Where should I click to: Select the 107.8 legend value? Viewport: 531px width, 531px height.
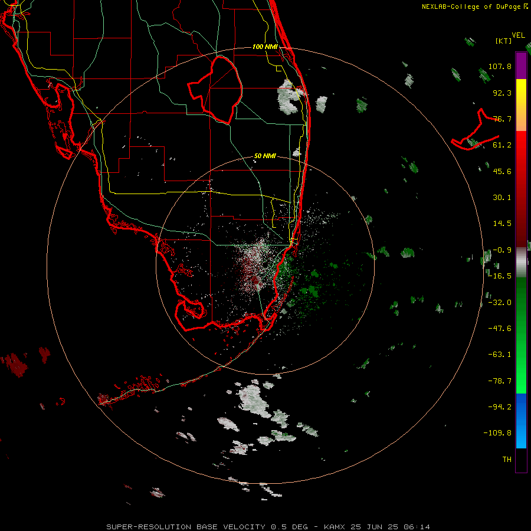click(500, 66)
